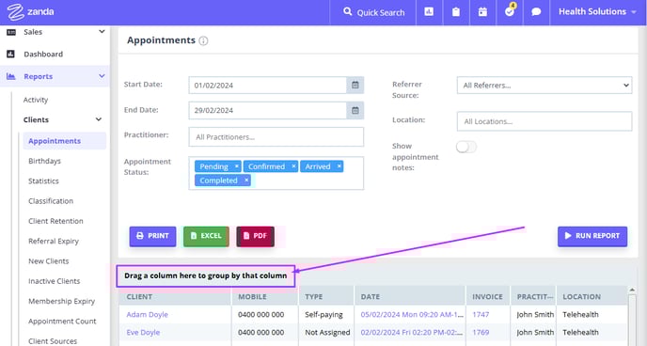Open the 02/02/2024 Fri appointment link
This screenshot has height=346, width=647.
click(412, 333)
